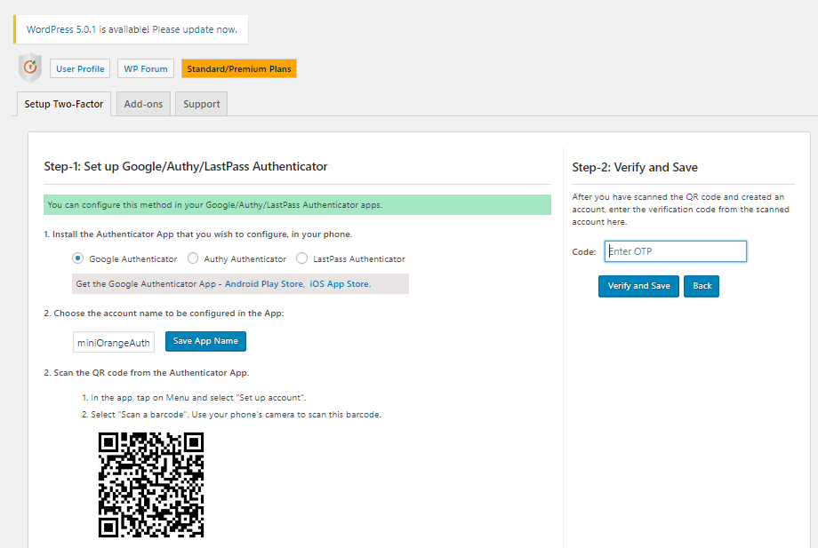Open the WP Forum button
This screenshot has width=818, height=548.
tap(146, 68)
